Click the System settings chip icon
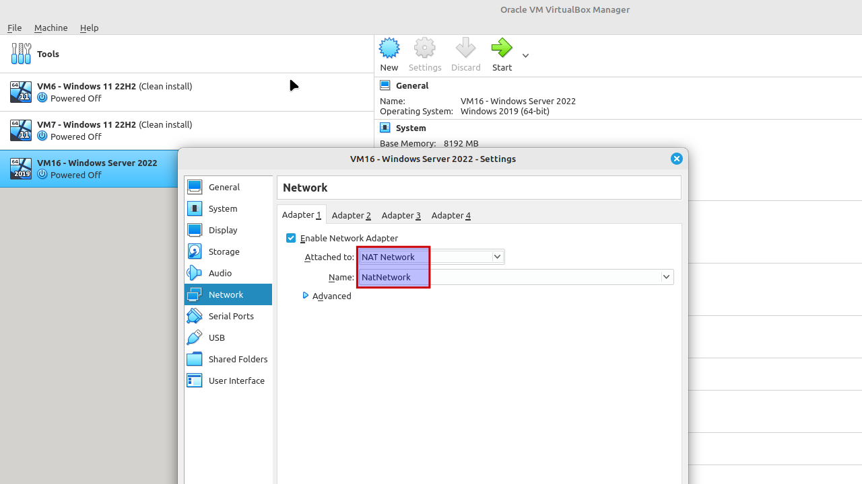 195,208
